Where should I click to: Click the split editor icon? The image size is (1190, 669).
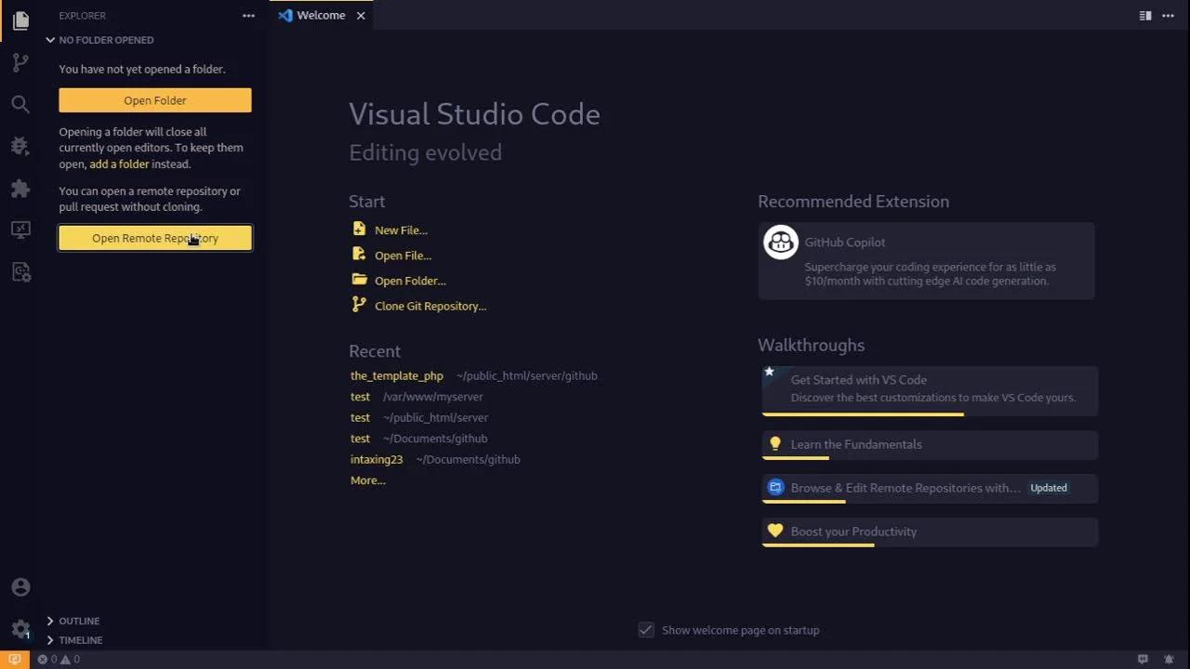1145,16
